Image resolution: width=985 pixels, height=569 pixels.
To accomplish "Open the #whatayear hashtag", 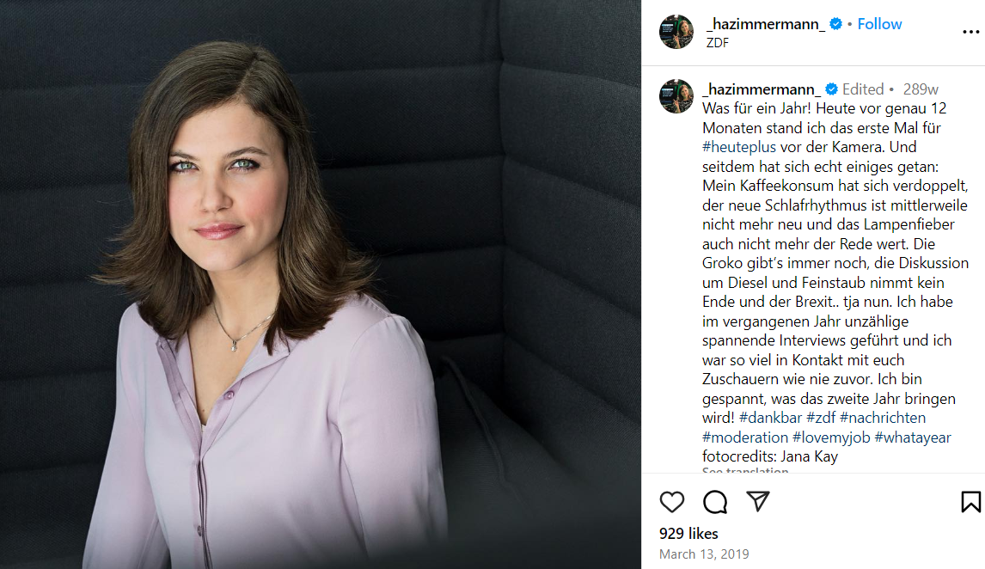I will (x=913, y=437).
